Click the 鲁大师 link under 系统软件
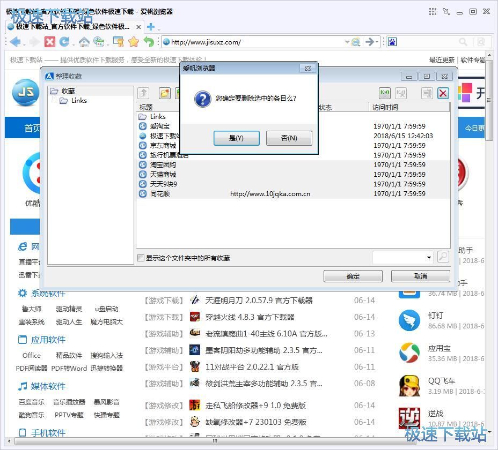 pos(32,309)
